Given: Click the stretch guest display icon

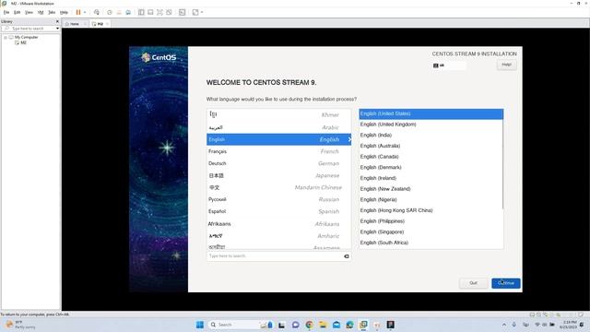Looking at the screenshot, I should click(x=195, y=12).
